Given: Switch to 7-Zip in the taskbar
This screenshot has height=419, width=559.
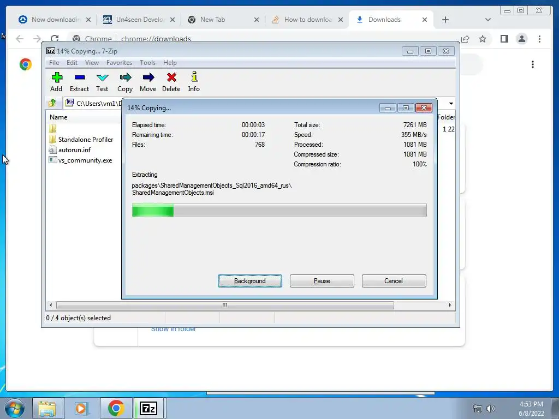Looking at the screenshot, I should 148,408.
